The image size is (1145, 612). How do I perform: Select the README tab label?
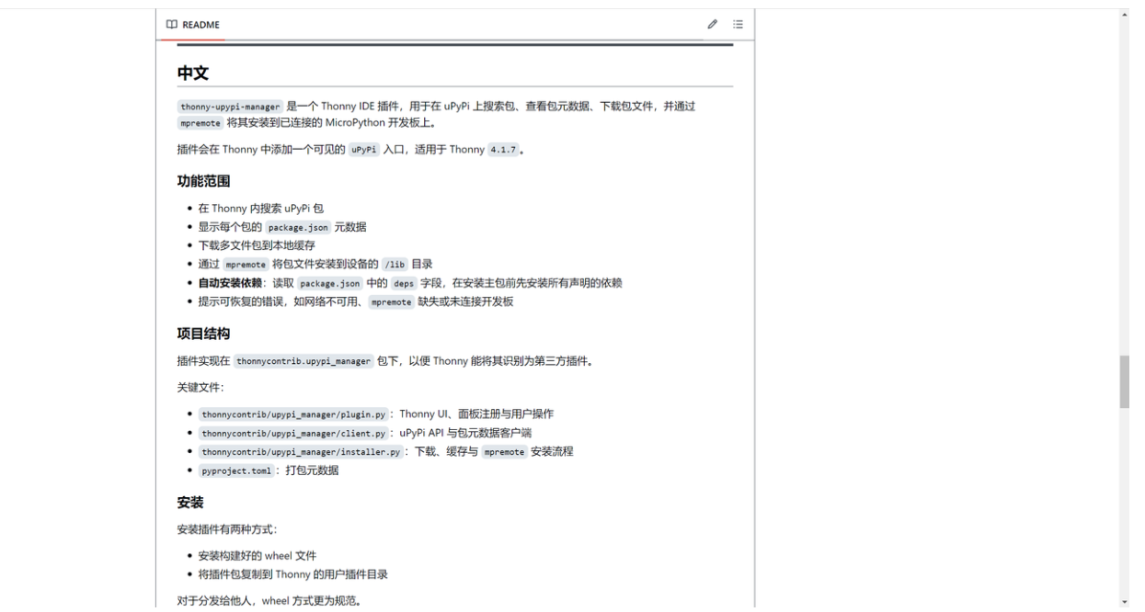200,24
